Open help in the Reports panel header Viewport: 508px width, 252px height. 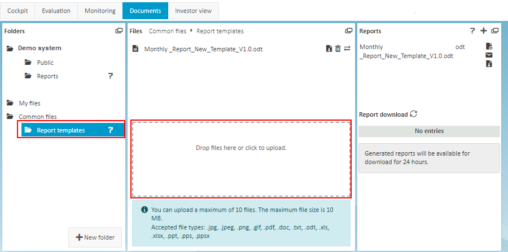[x=472, y=31]
